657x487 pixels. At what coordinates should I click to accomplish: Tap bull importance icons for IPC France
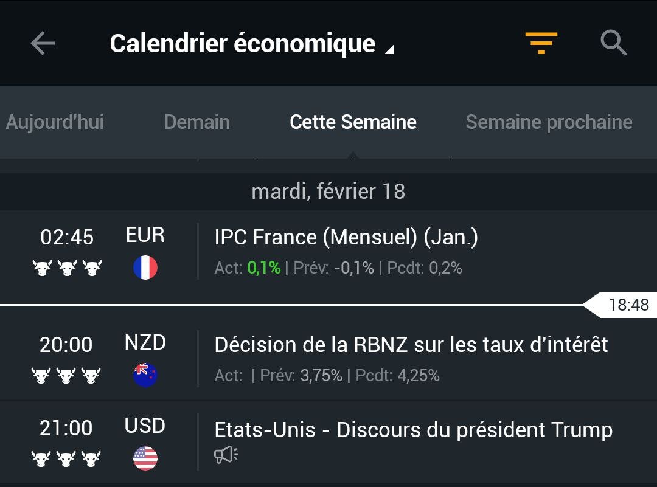tap(67, 268)
